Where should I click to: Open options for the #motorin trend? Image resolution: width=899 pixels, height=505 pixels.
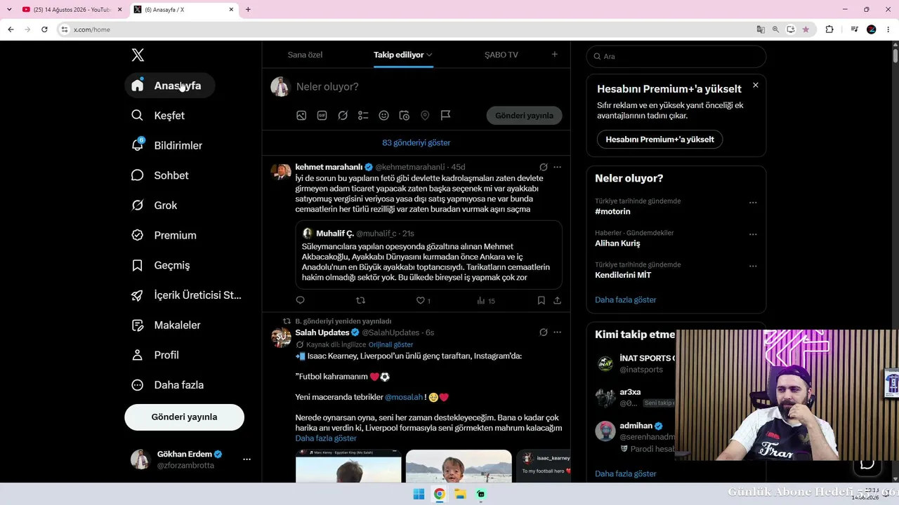tap(753, 203)
